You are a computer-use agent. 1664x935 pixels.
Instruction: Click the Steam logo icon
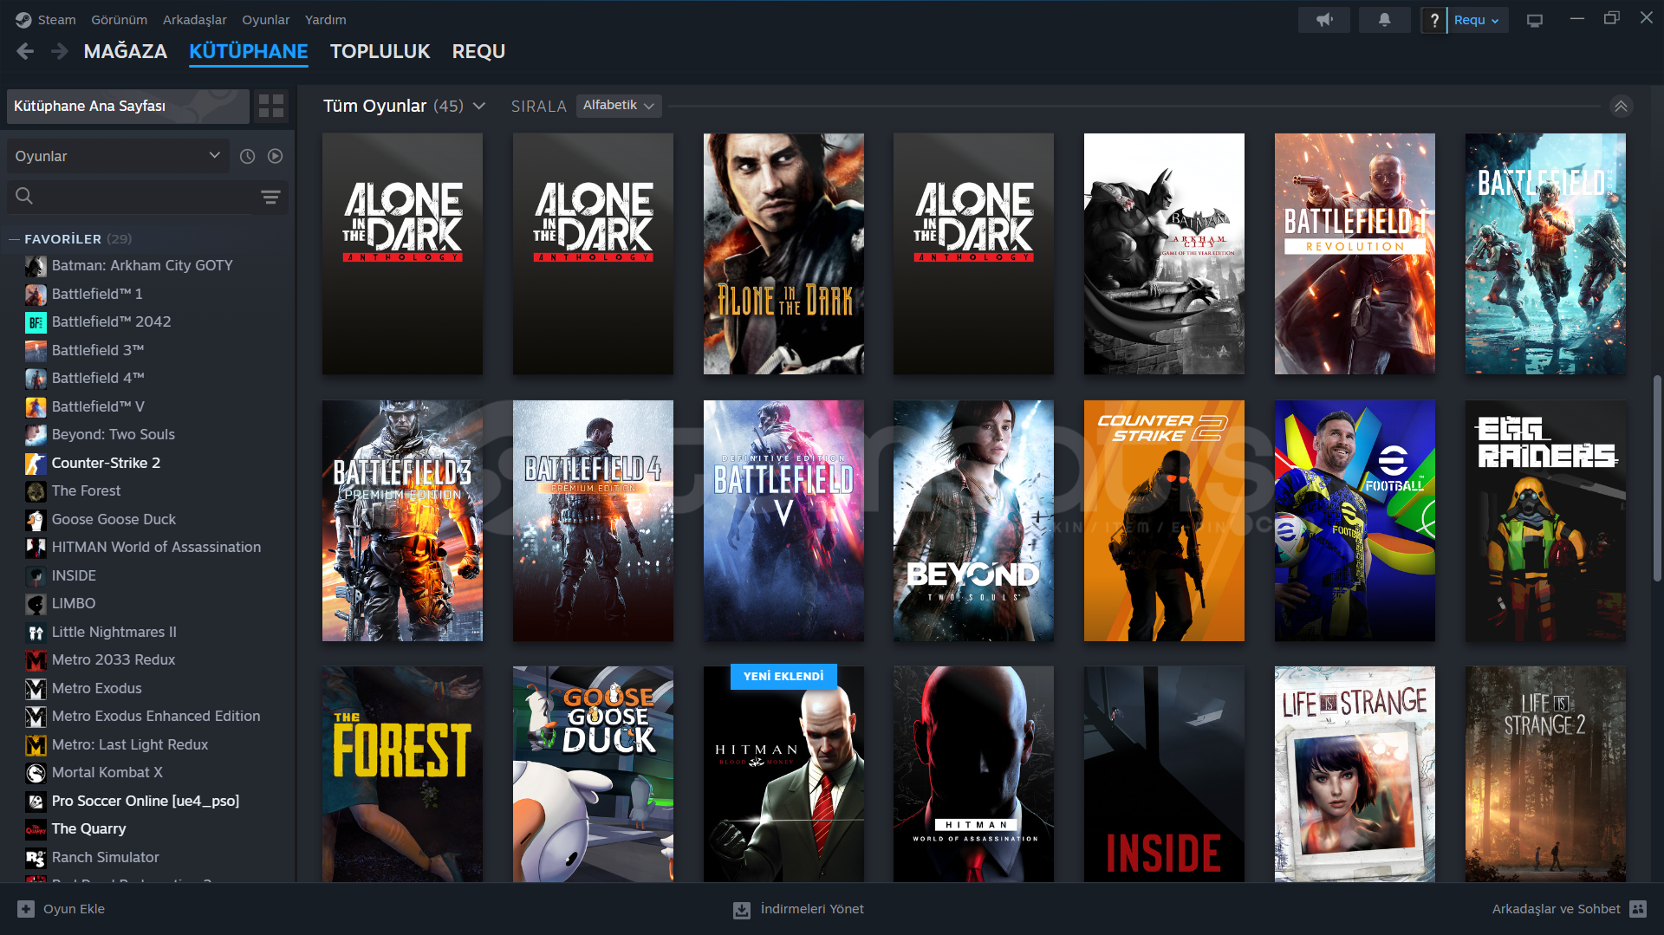[x=23, y=19]
